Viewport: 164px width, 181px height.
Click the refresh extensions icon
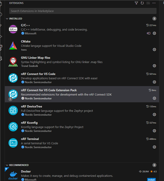142,3
